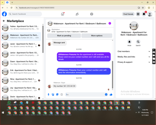Open the emoji picker
Viewport: 156px width, 125px height.
click(106, 94)
